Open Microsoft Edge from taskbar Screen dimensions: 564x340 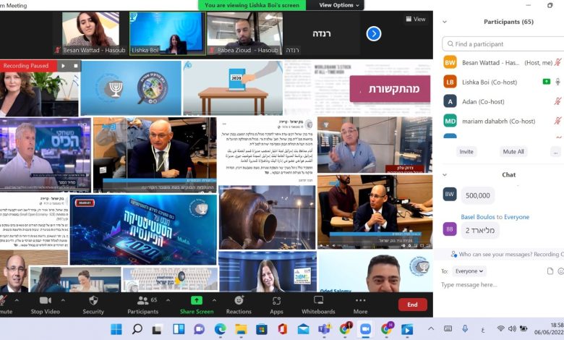[x=220, y=329]
